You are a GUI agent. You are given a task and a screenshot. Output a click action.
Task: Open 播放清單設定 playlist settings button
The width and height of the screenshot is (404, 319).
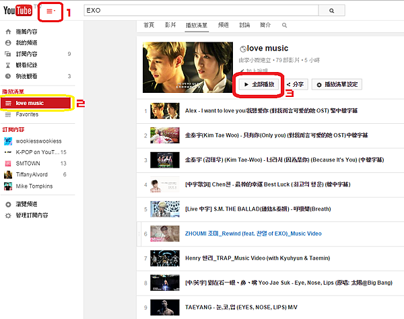337,84
